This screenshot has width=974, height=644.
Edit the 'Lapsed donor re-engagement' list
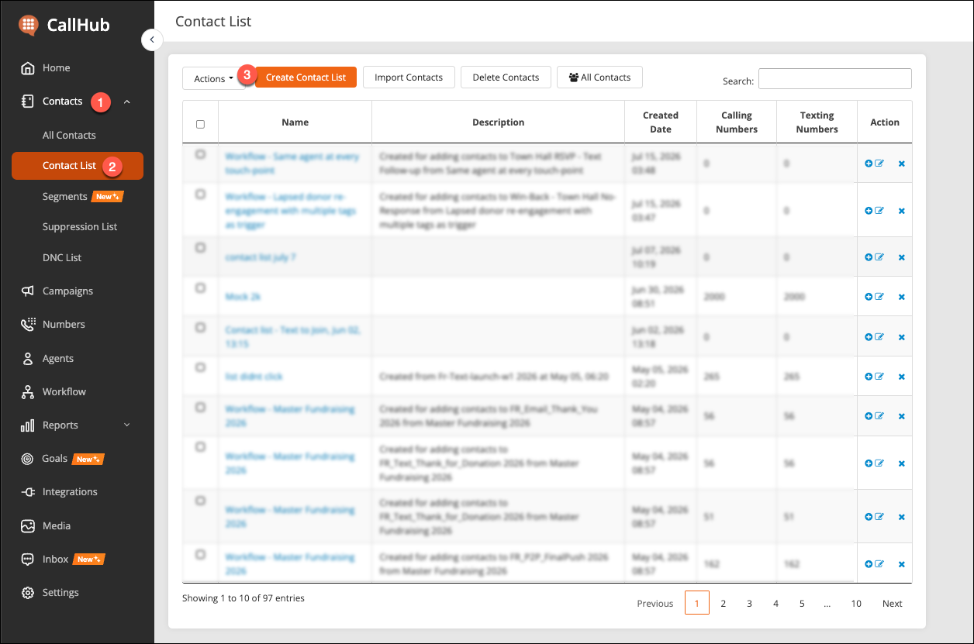(x=879, y=211)
